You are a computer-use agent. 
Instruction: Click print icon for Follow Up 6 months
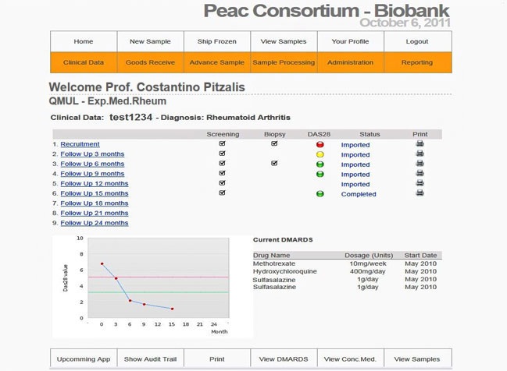point(420,164)
